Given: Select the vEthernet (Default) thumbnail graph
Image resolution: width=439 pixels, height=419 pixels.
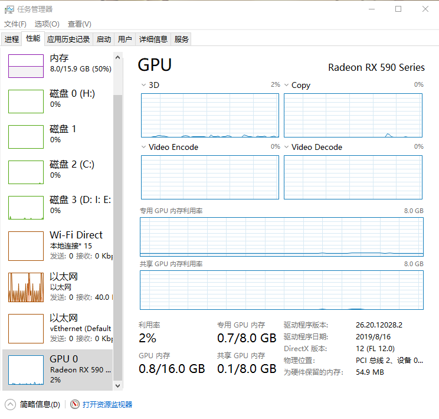Looking at the screenshot, I should click(x=26, y=329).
